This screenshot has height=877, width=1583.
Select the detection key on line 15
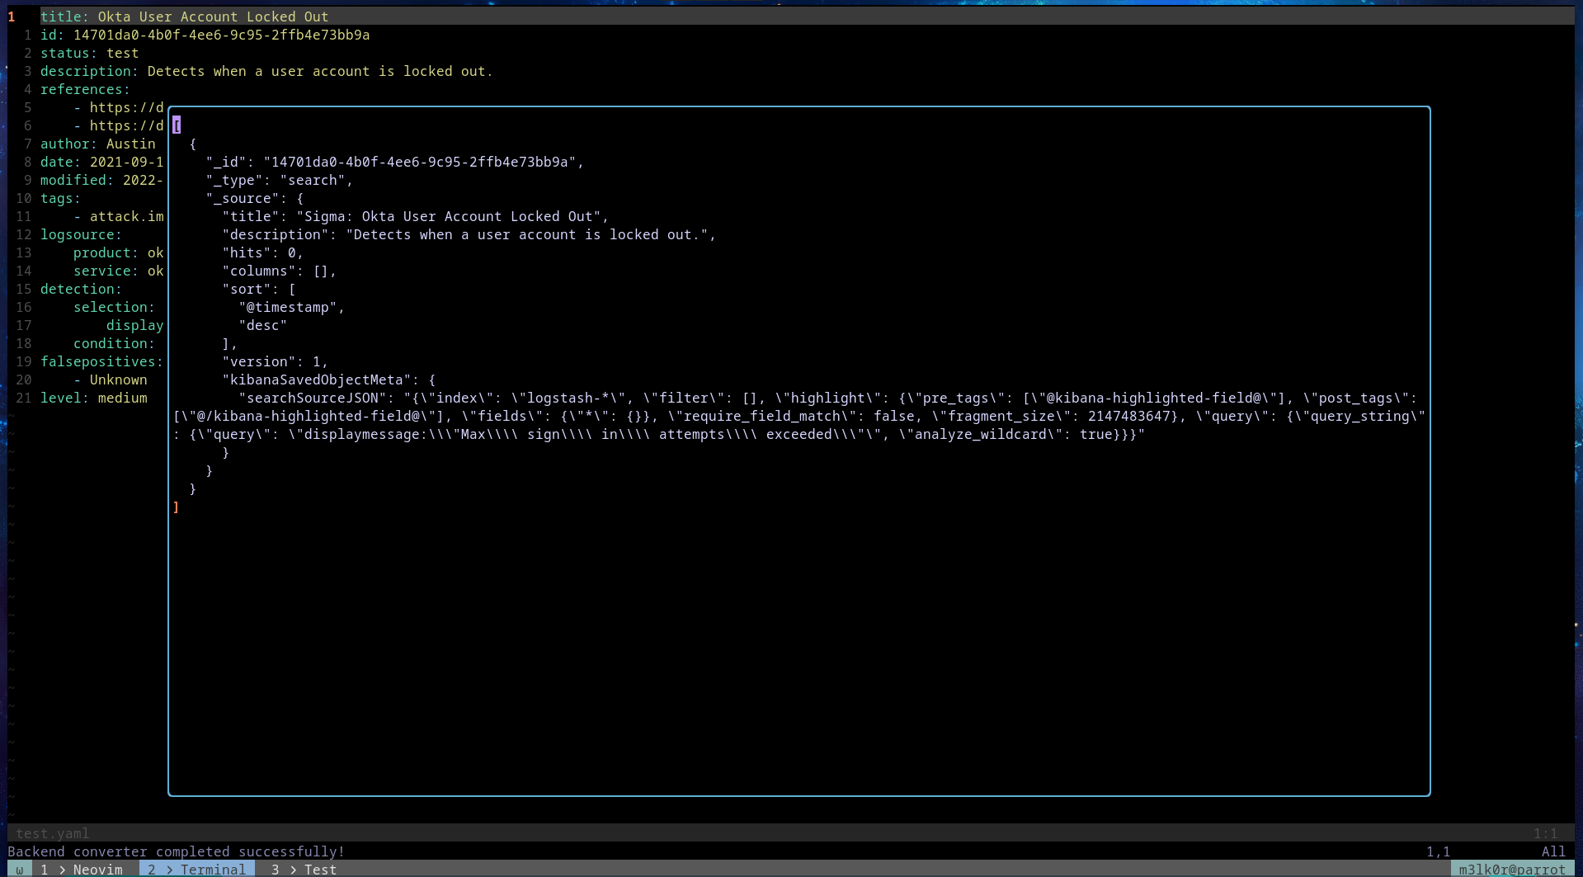point(80,289)
